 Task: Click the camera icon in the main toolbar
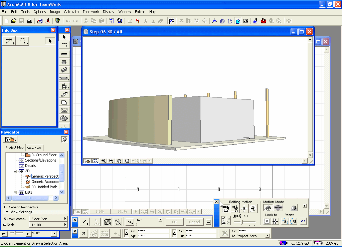coord(246,21)
